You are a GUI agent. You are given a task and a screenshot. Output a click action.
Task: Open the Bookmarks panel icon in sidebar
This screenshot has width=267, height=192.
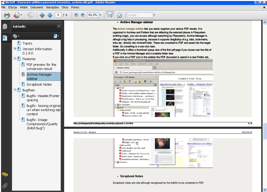tap(5, 38)
